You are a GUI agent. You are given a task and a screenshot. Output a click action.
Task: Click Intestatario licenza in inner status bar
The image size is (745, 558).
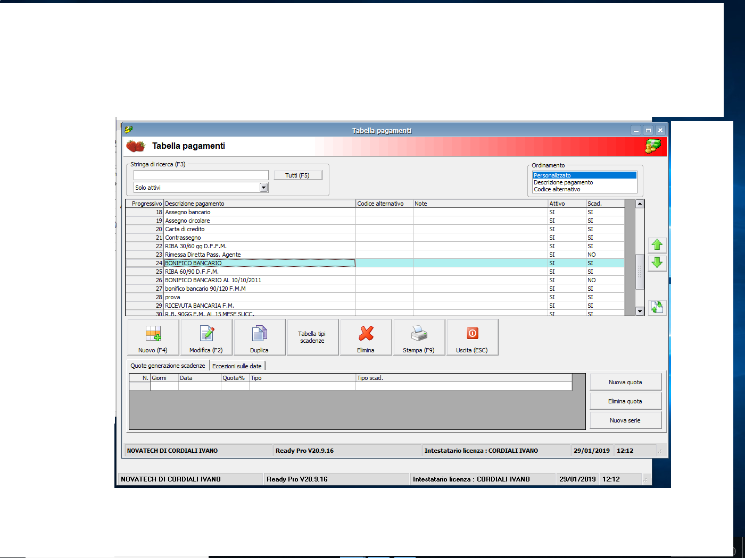click(481, 451)
